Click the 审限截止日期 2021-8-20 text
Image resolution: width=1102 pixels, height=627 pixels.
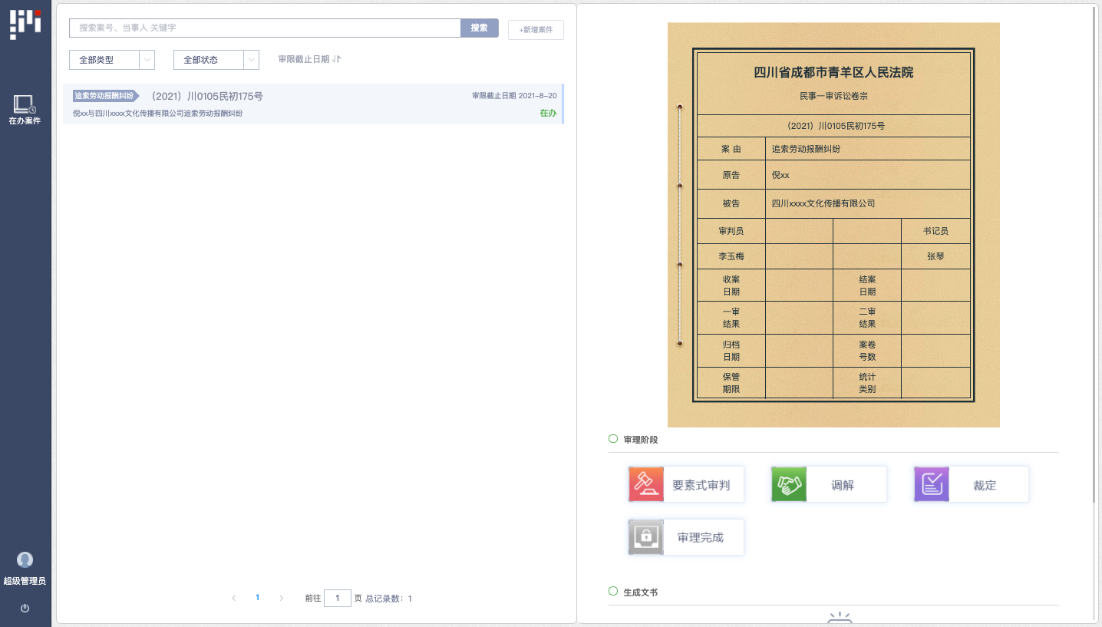[x=514, y=96]
